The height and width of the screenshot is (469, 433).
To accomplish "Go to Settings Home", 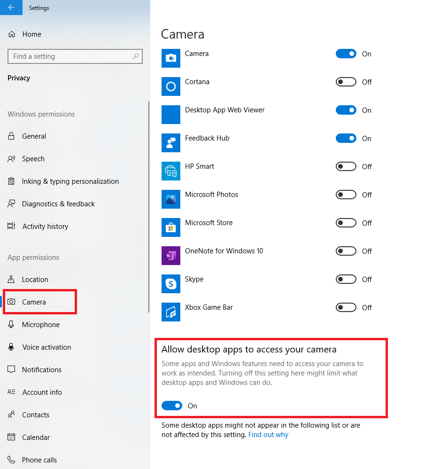I will pos(31,34).
